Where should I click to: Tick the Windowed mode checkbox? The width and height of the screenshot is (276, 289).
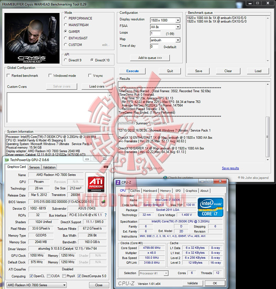[x=50, y=75]
